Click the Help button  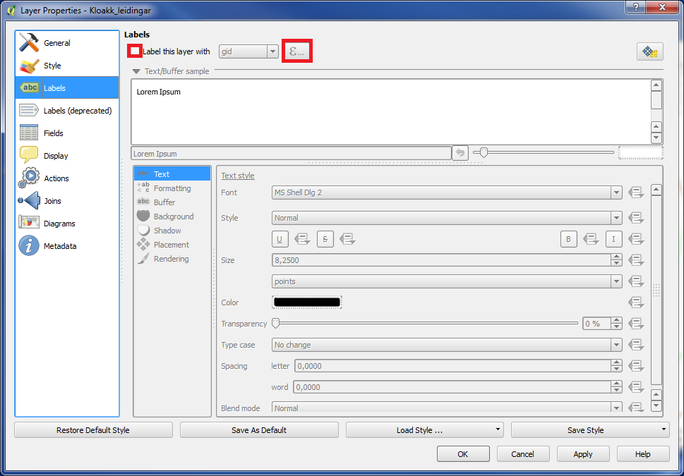[x=643, y=454]
